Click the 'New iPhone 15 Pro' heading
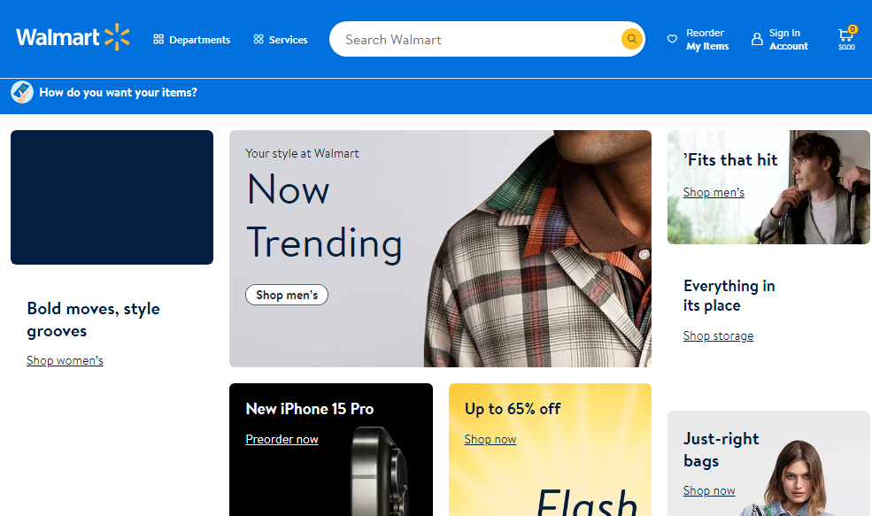Image resolution: width=872 pixels, height=516 pixels. [x=310, y=409]
